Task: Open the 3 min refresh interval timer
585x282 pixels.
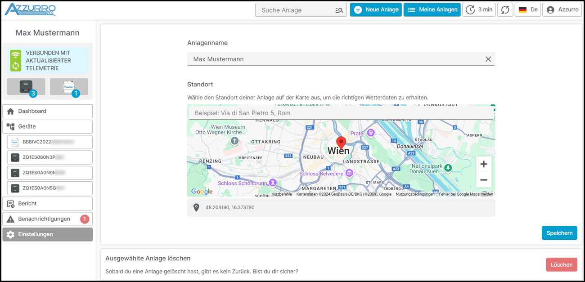Action: (479, 10)
